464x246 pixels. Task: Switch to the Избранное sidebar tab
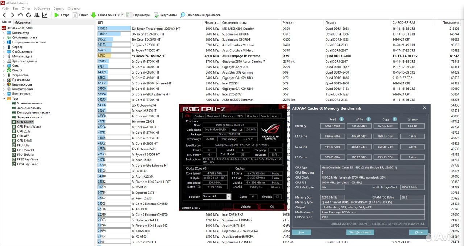[x=22, y=22]
